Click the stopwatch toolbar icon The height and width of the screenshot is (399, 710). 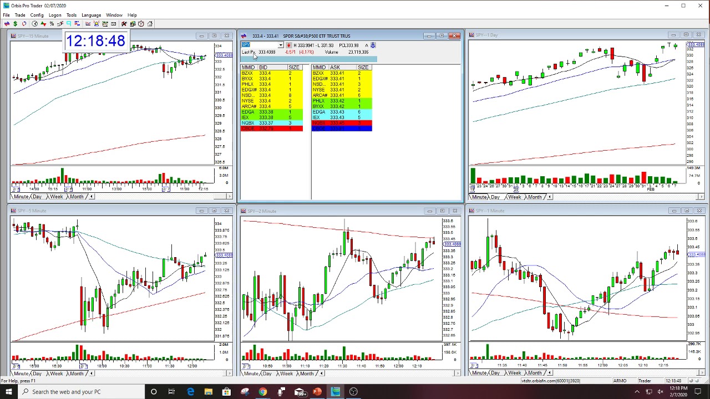pos(141,24)
